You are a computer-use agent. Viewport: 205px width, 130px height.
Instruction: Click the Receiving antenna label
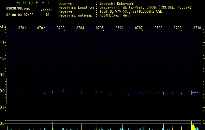point(75,15)
